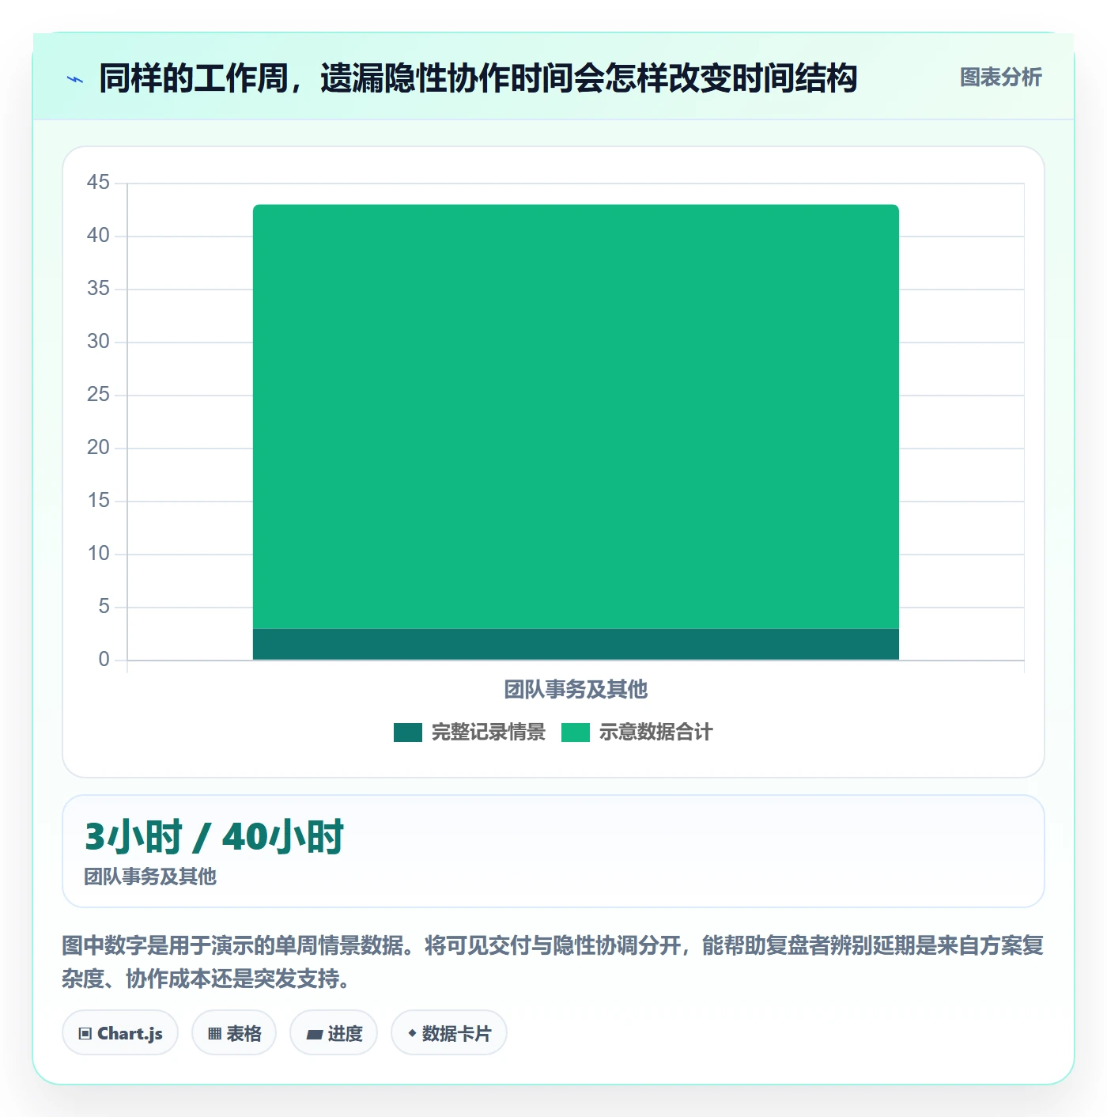Click the bright green 示意数据合计 bar segment

pos(576,417)
